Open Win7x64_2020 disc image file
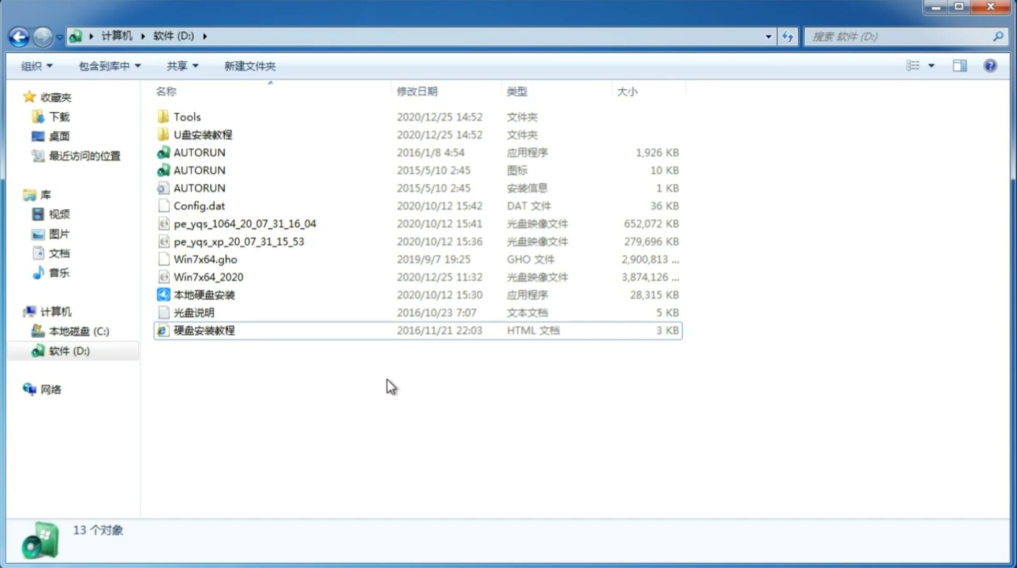Screen dimensions: 1017x568 coord(207,277)
